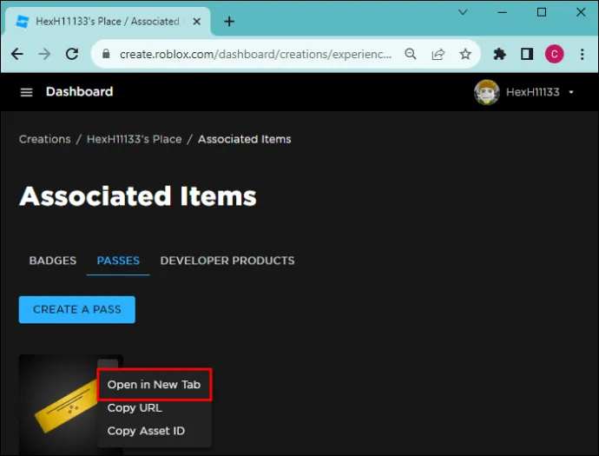Click the HexH11133 username
599x456 pixels.
532,92
